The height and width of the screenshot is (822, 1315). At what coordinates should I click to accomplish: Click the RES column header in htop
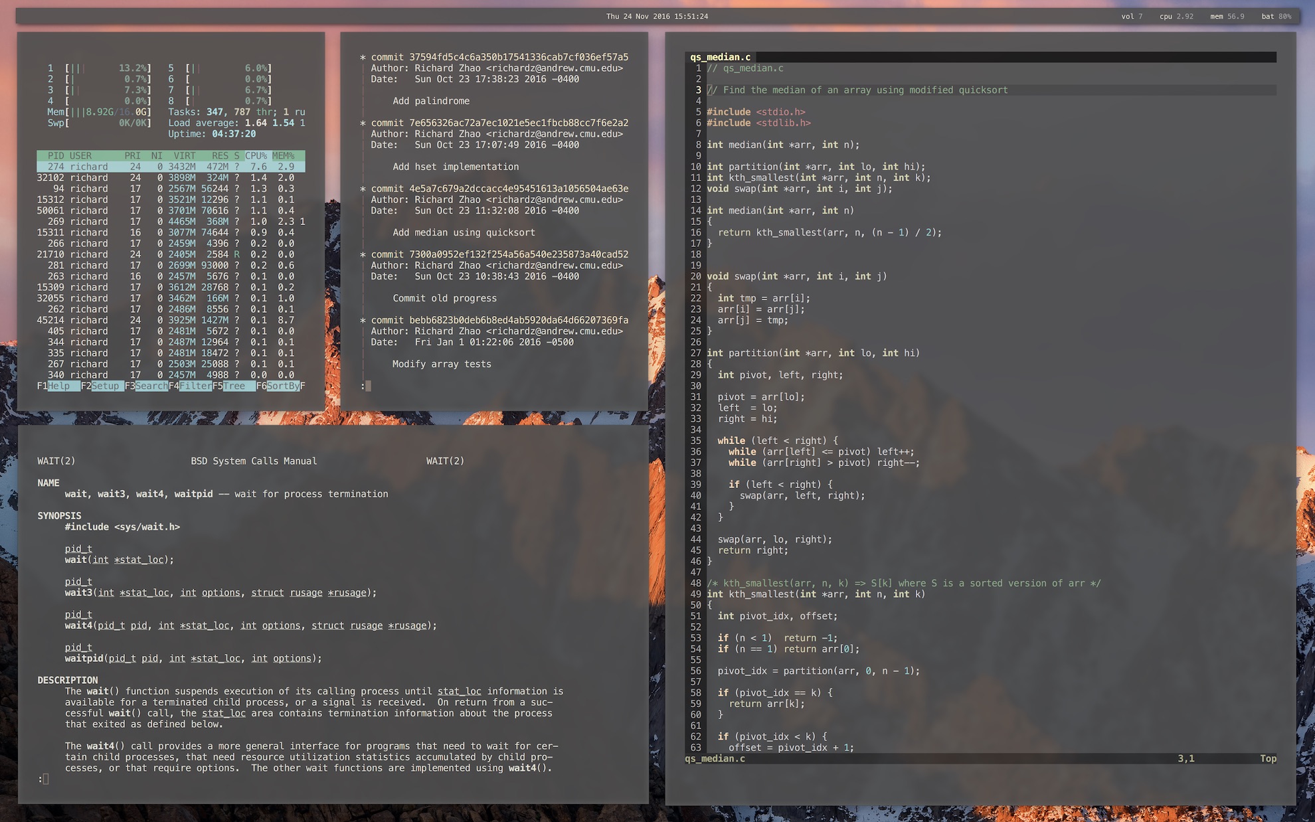tap(220, 155)
